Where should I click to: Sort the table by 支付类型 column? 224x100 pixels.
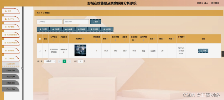tap(143, 40)
